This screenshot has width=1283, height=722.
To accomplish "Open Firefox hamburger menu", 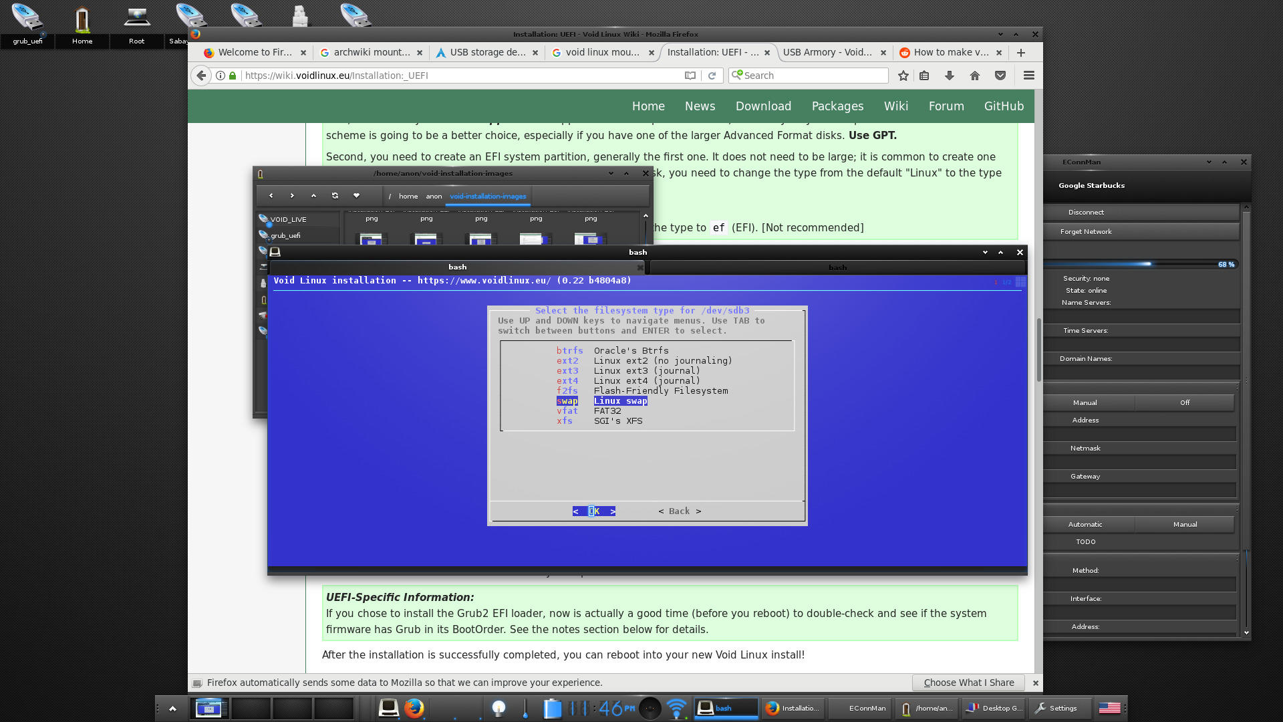I will pyautogui.click(x=1029, y=76).
